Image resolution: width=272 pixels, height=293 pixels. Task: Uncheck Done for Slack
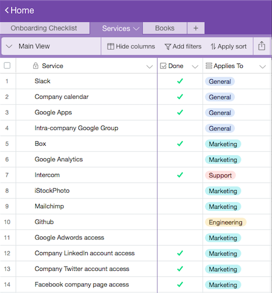coord(180,81)
